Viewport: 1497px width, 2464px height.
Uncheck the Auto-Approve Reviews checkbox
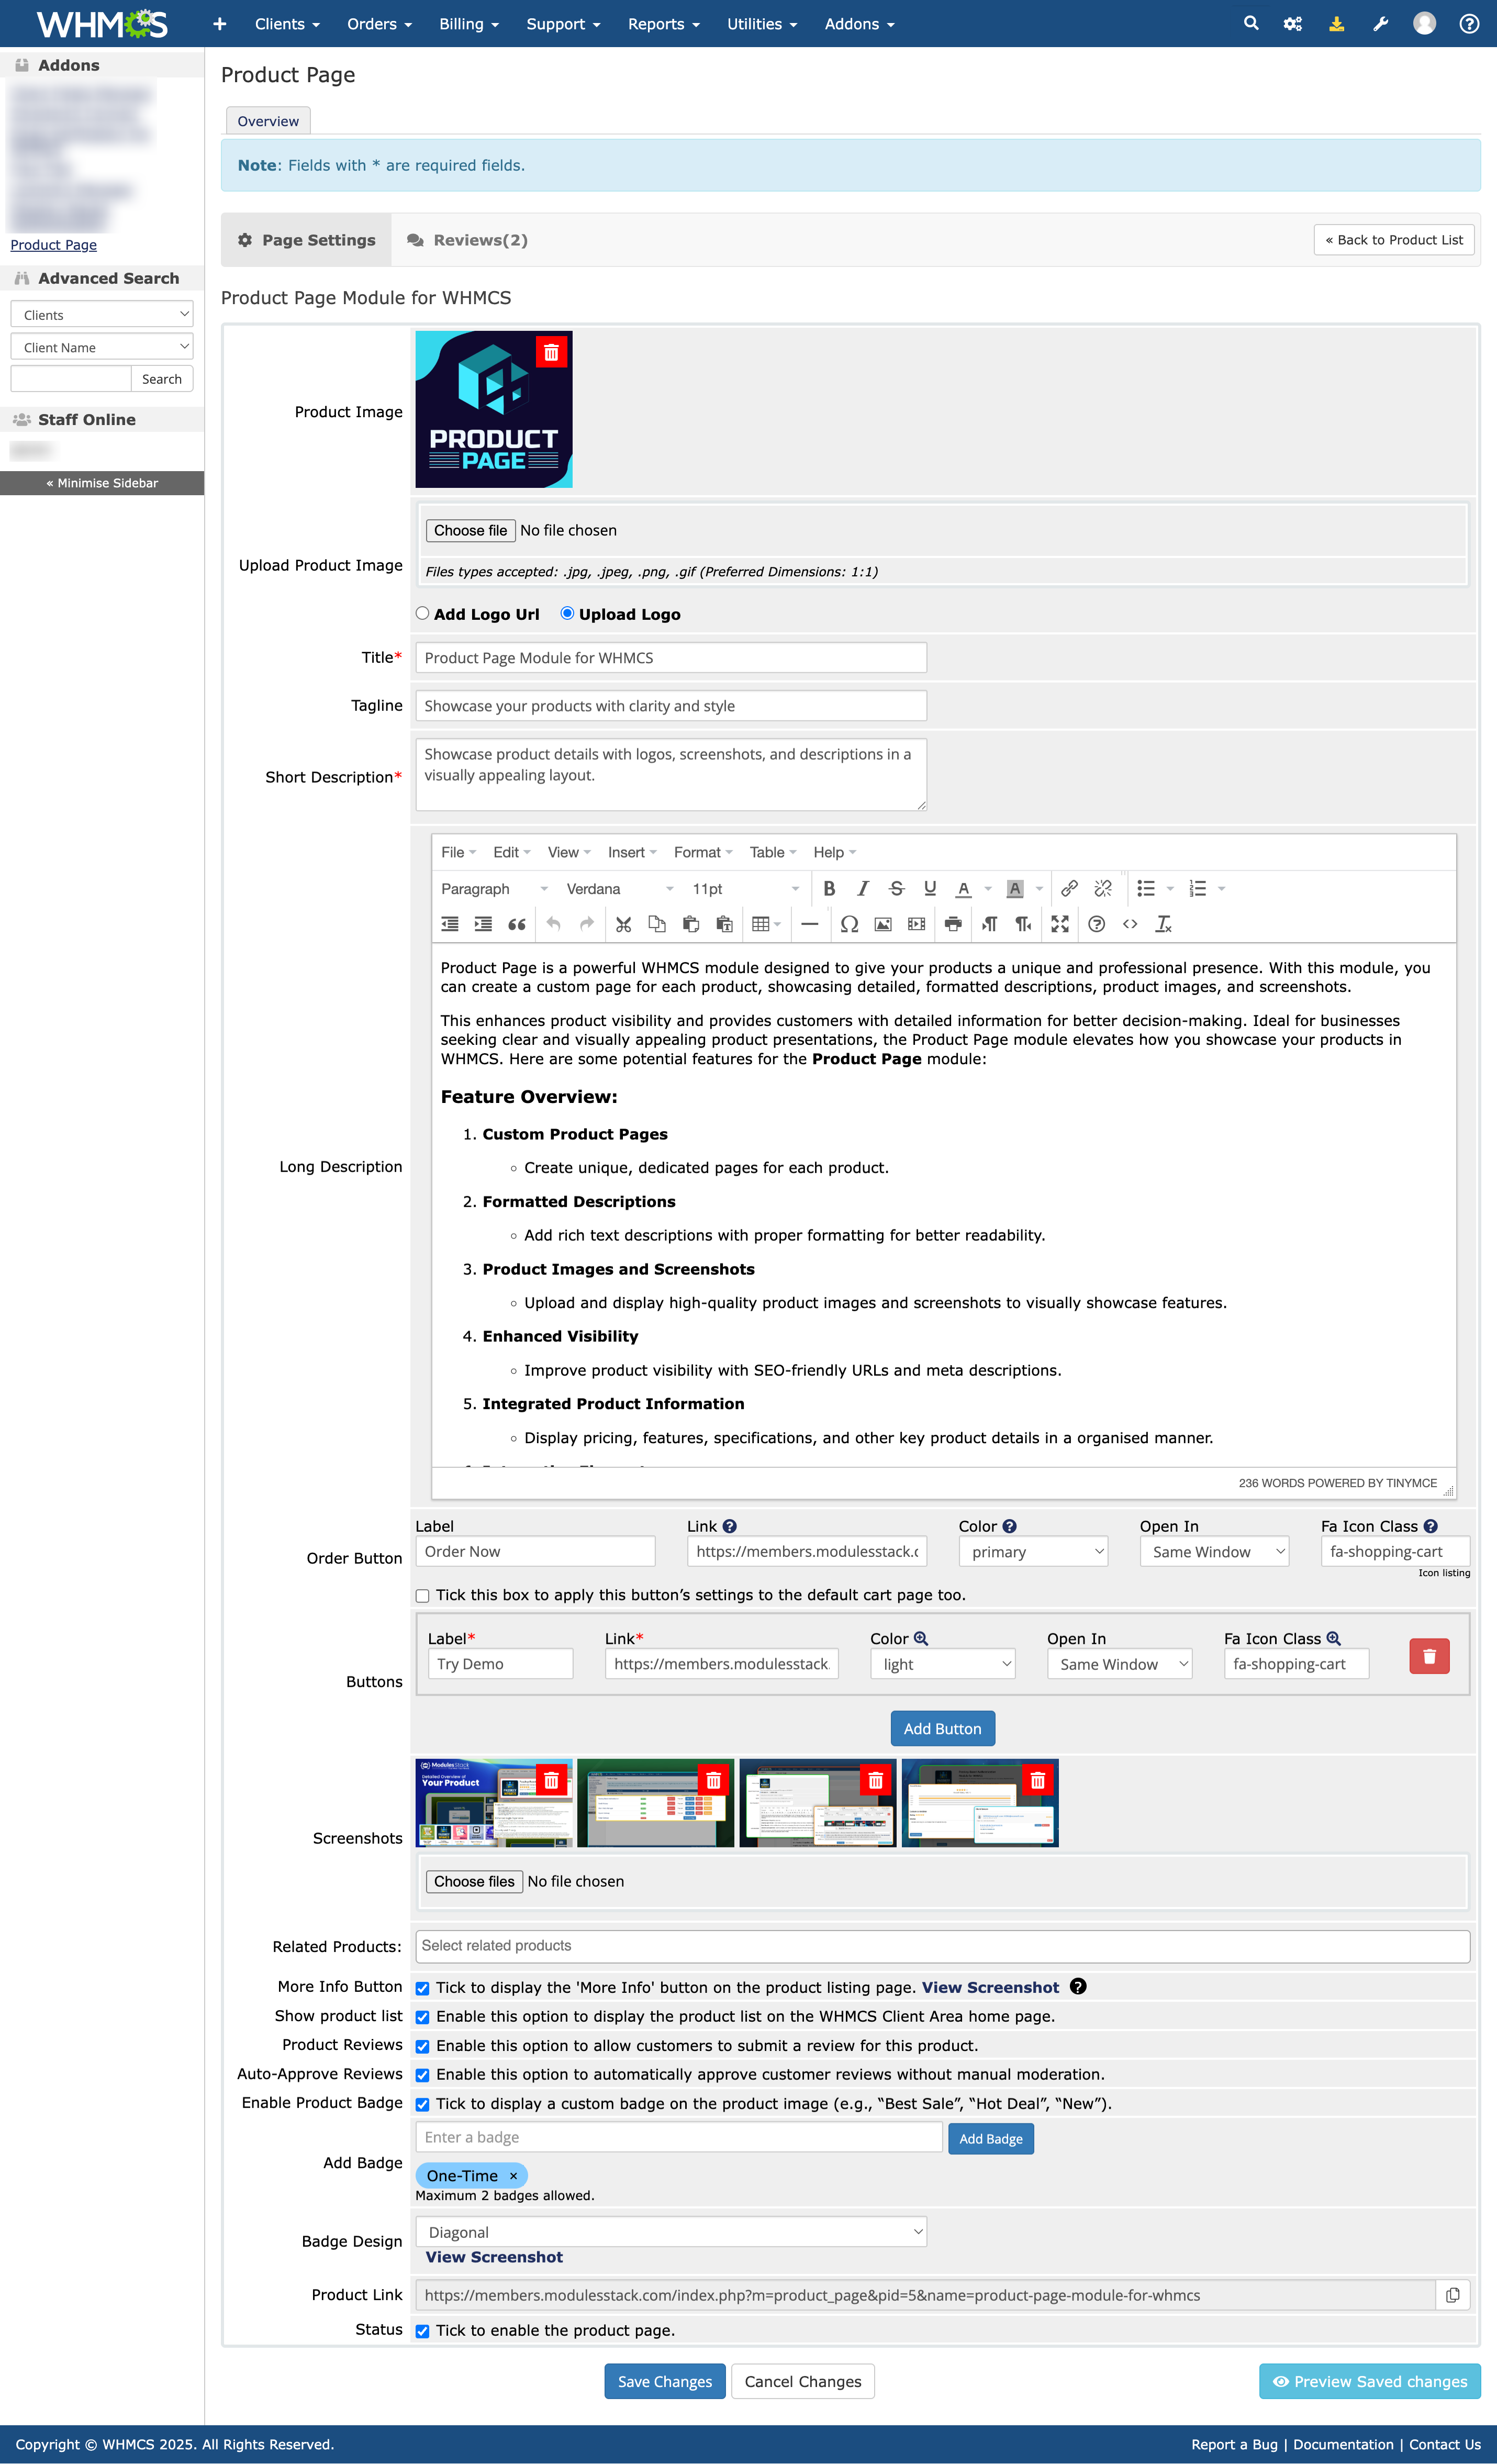[x=423, y=2075]
